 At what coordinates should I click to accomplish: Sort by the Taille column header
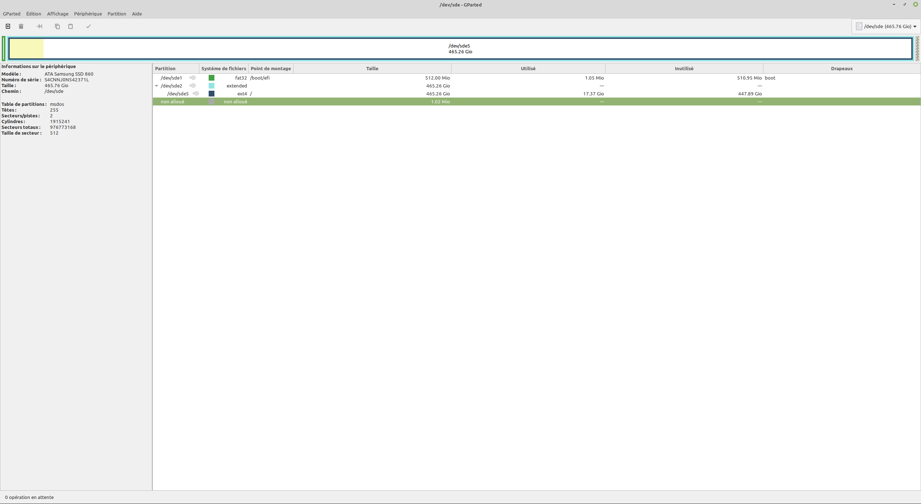tap(372, 68)
